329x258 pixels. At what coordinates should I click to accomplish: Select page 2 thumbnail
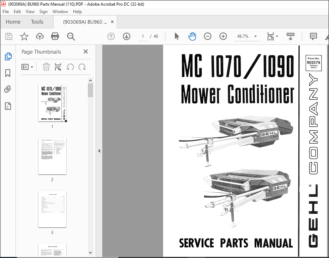pyautogui.click(x=52, y=156)
